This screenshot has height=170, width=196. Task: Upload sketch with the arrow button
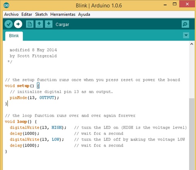point(18,24)
